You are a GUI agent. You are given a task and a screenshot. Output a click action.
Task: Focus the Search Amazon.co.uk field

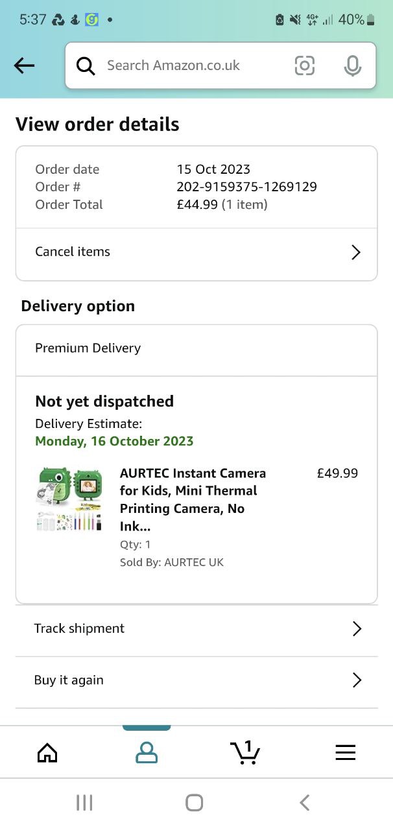[188, 65]
